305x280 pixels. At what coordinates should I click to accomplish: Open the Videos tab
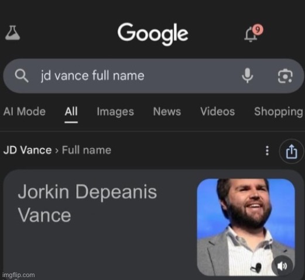(x=218, y=112)
